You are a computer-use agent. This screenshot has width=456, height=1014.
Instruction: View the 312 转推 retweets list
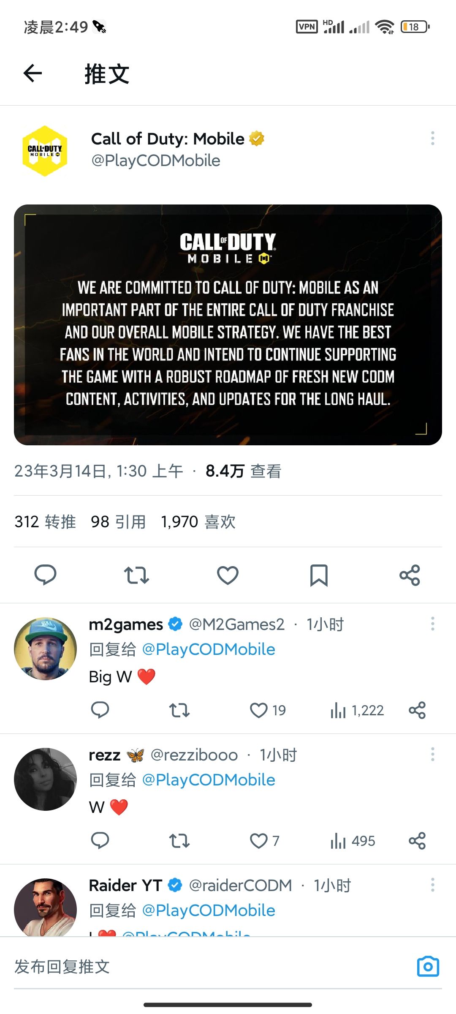tap(45, 521)
